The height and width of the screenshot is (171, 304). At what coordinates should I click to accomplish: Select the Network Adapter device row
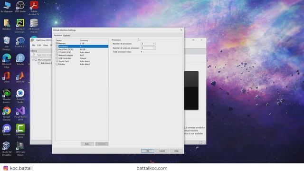click(x=82, y=55)
